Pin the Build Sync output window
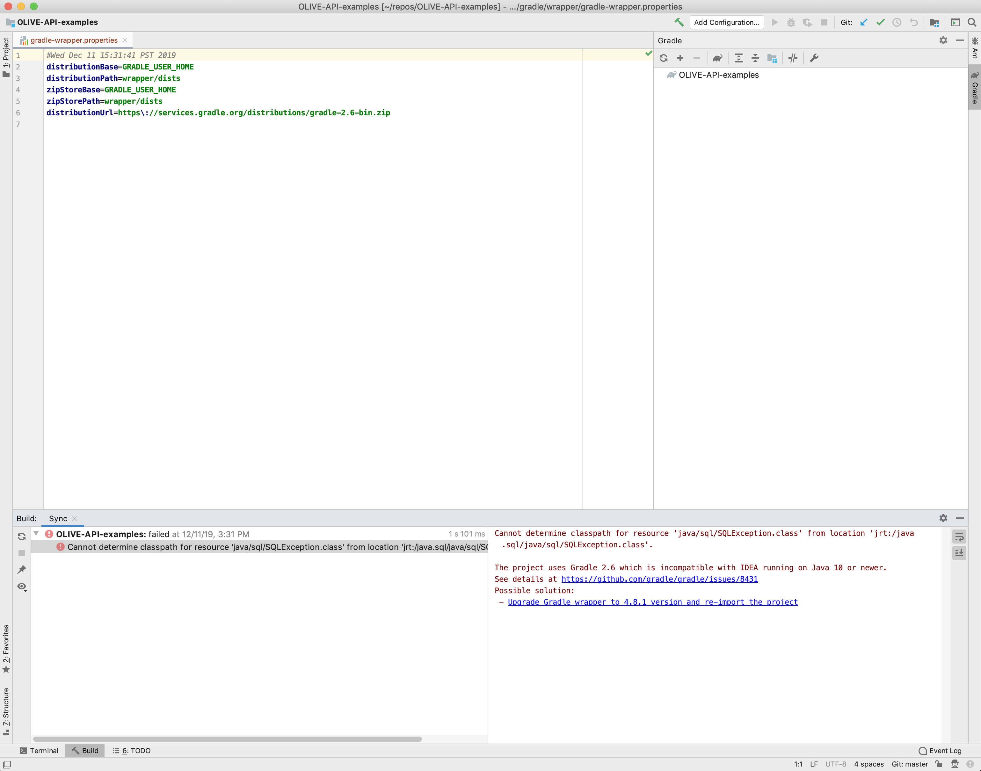 [22, 569]
